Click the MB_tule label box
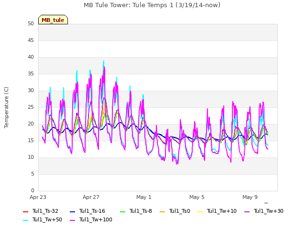Viewport: 306px width, 229px height. tap(53, 20)
